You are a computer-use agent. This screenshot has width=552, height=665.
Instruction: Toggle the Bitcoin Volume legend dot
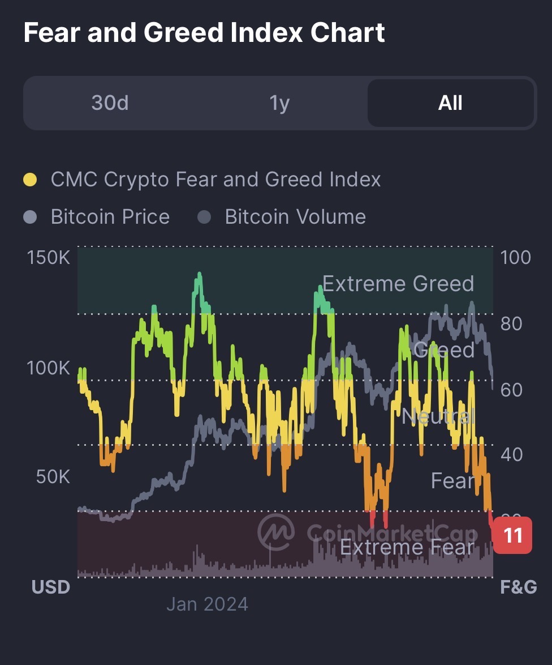pyautogui.click(x=204, y=217)
